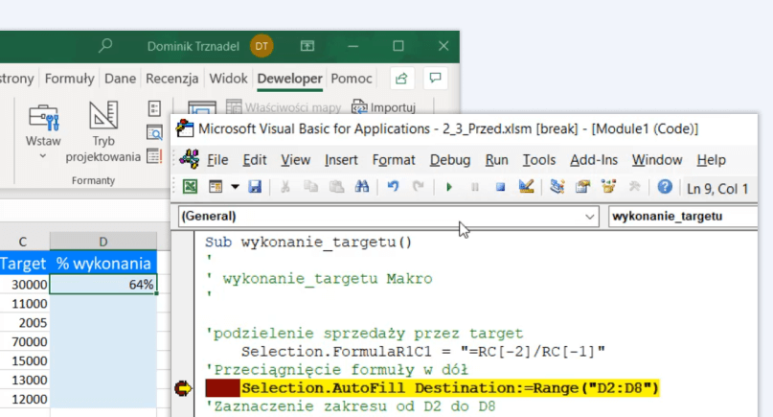
Task: Click the View Microsoft Excel icon in VBA toolbar
Action: 190,187
